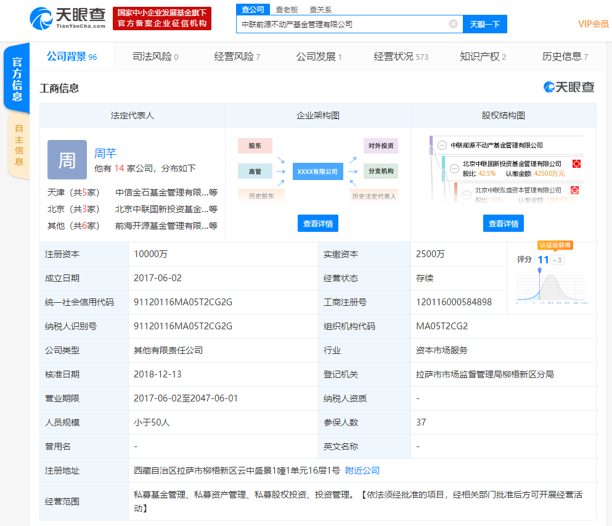Viewport: 612px width, 526px height.
Task: Click 其他（共6家） region row
Action: click(73, 226)
